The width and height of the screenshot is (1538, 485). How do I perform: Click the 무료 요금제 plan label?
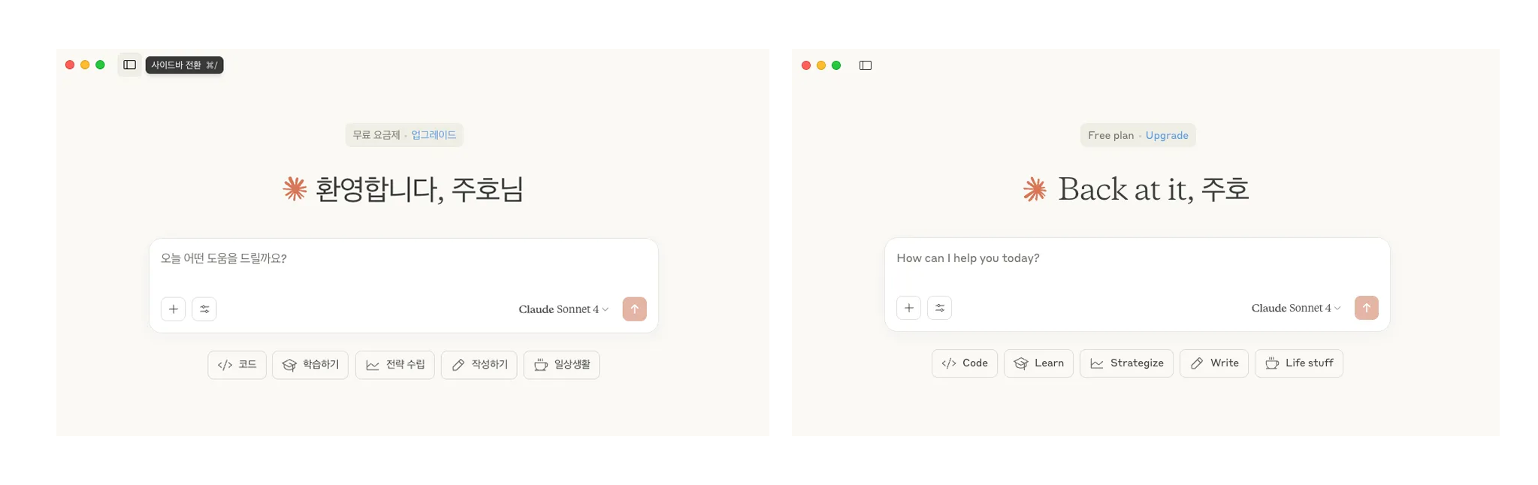coord(376,135)
